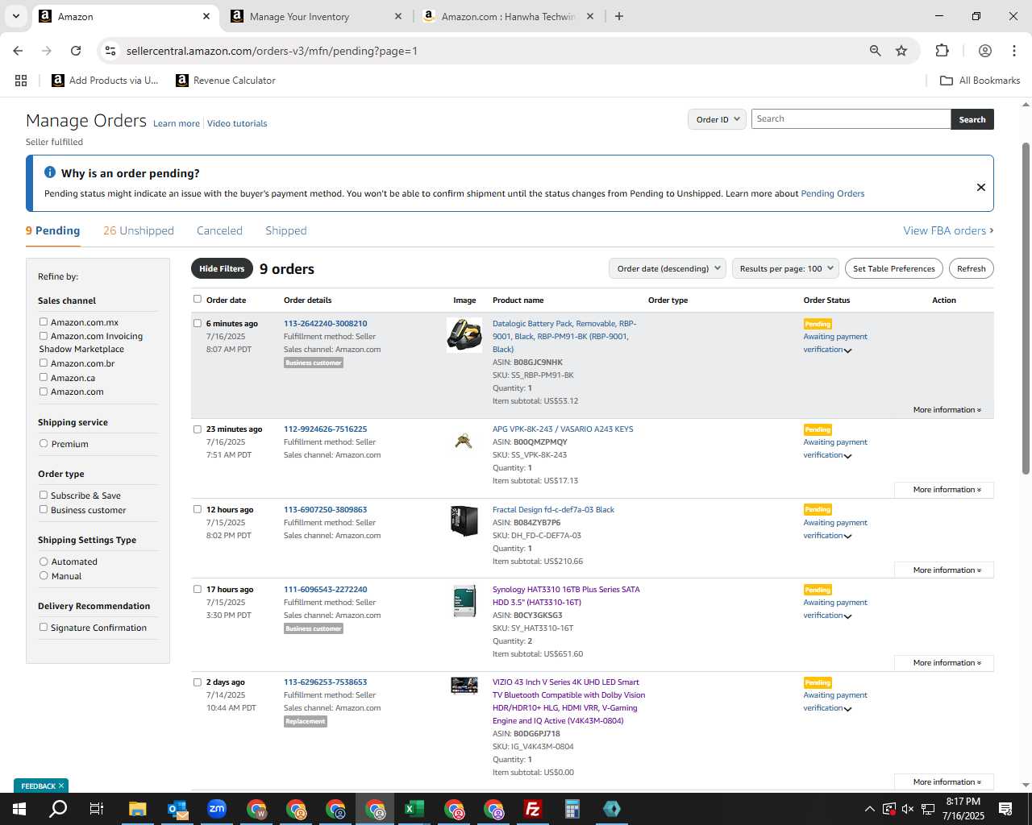Viewport: 1032px width, 825px height.
Task: Open the Results per page dropdown
Action: (786, 268)
